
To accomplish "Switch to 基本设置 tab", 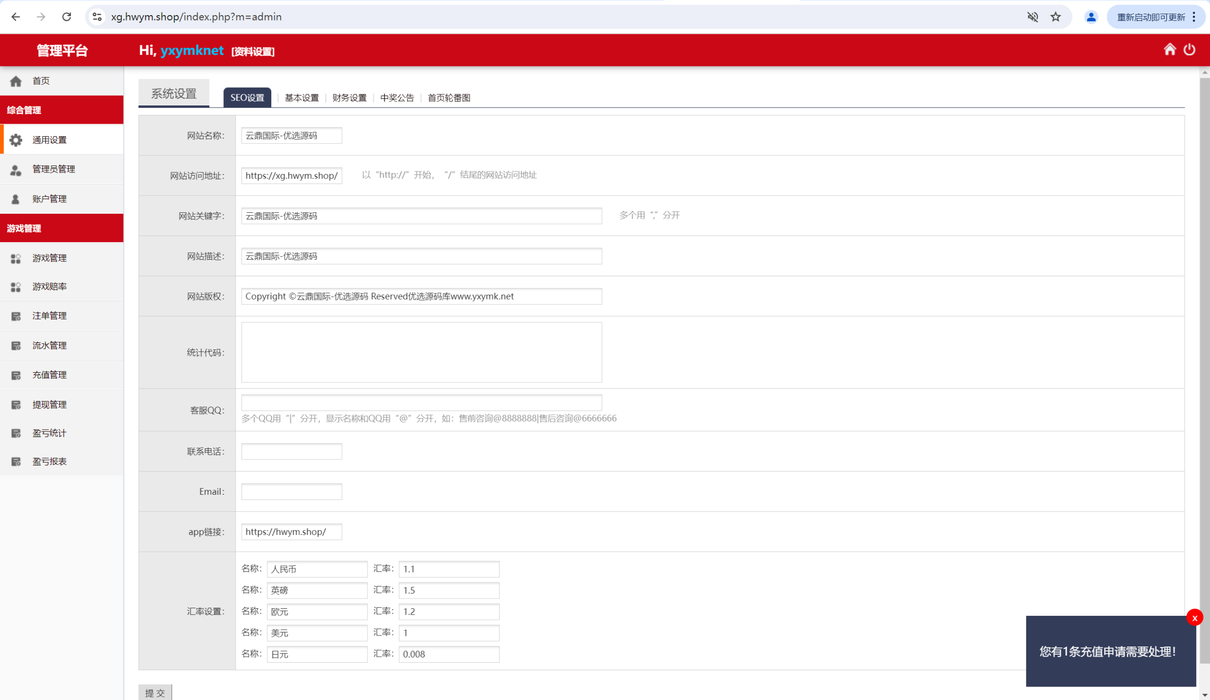I will (x=301, y=98).
